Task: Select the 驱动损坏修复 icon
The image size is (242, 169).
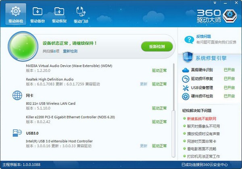Action: pyautogui.click(x=186, y=79)
